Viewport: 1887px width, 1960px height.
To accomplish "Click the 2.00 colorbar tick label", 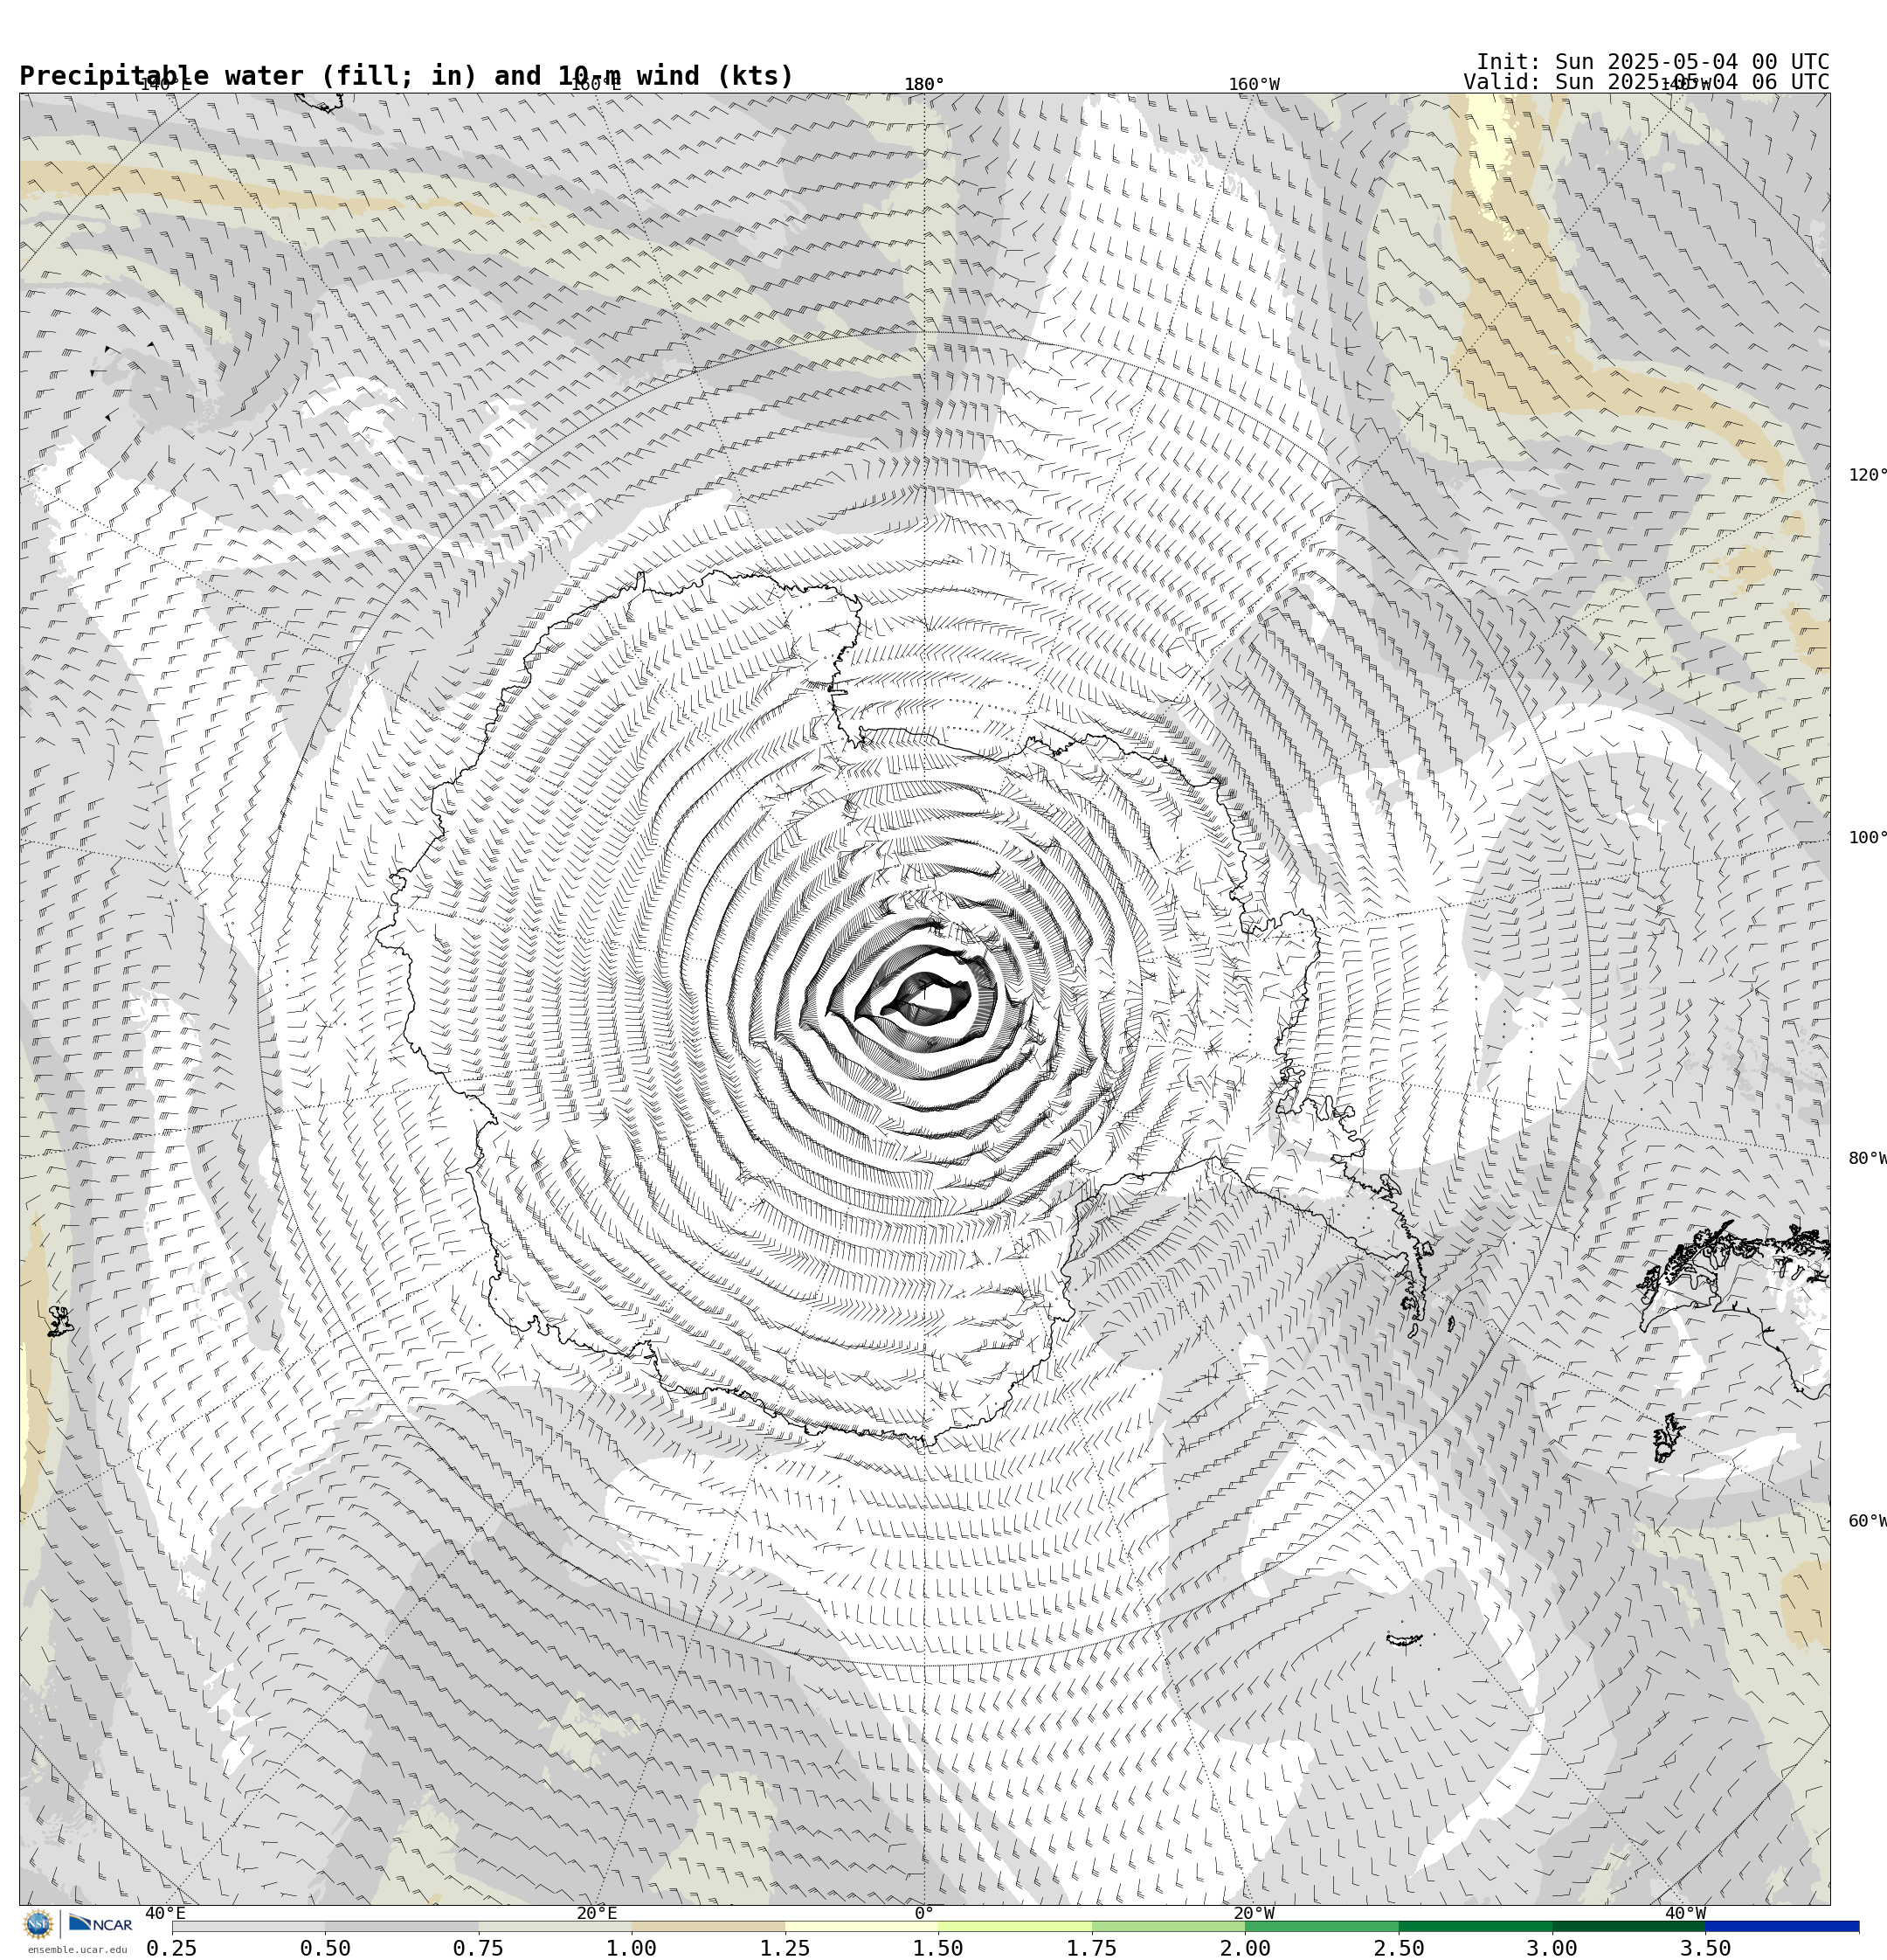I will [x=1246, y=1948].
